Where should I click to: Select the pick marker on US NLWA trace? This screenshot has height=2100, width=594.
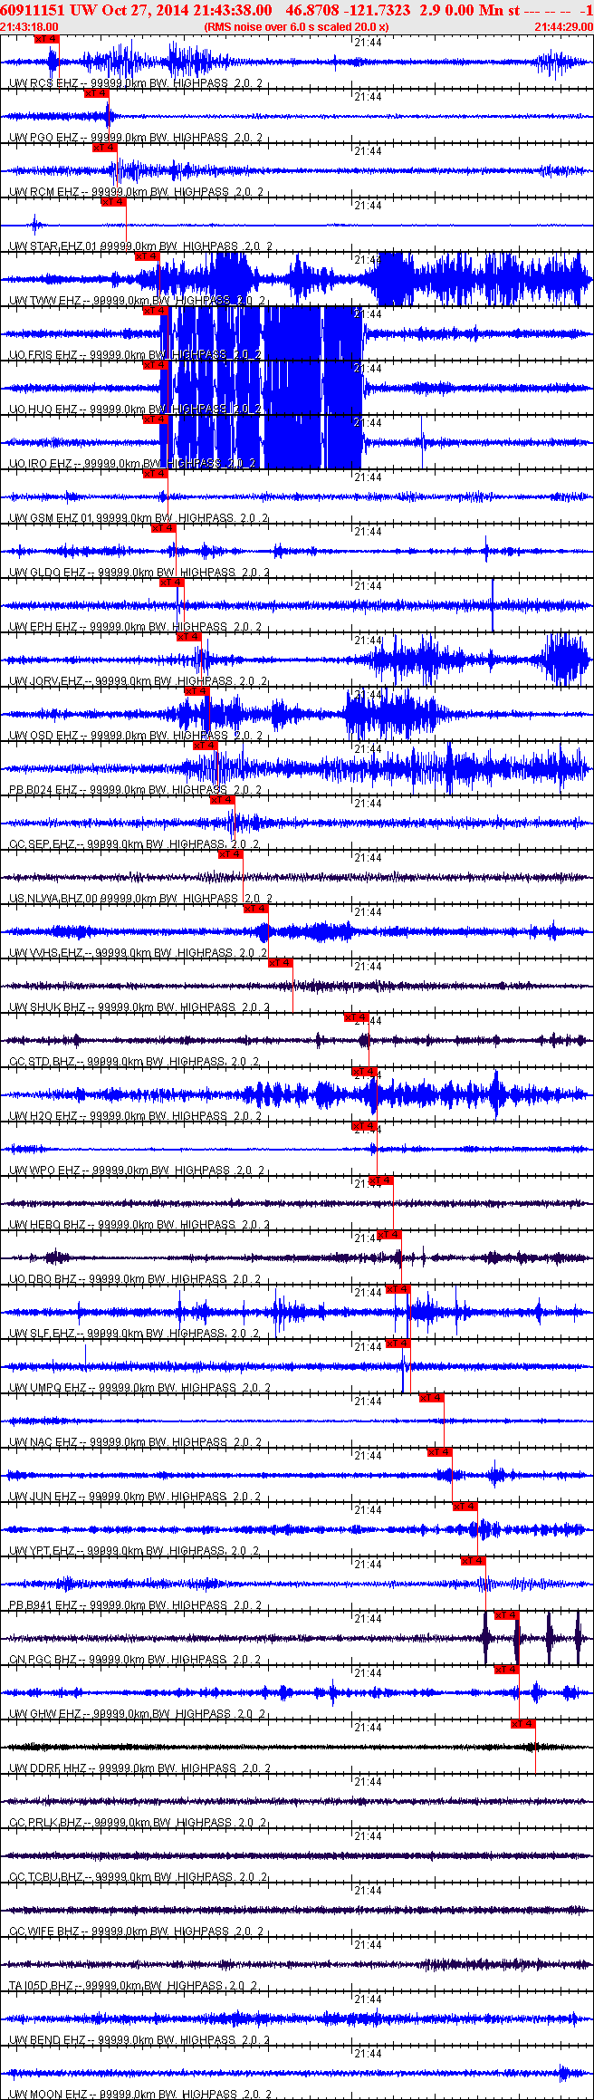point(231,854)
